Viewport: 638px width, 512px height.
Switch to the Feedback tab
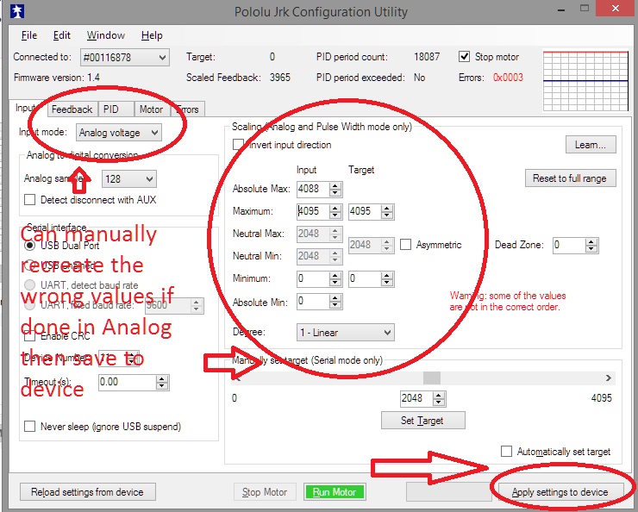pyautogui.click(x=72, y=109)
